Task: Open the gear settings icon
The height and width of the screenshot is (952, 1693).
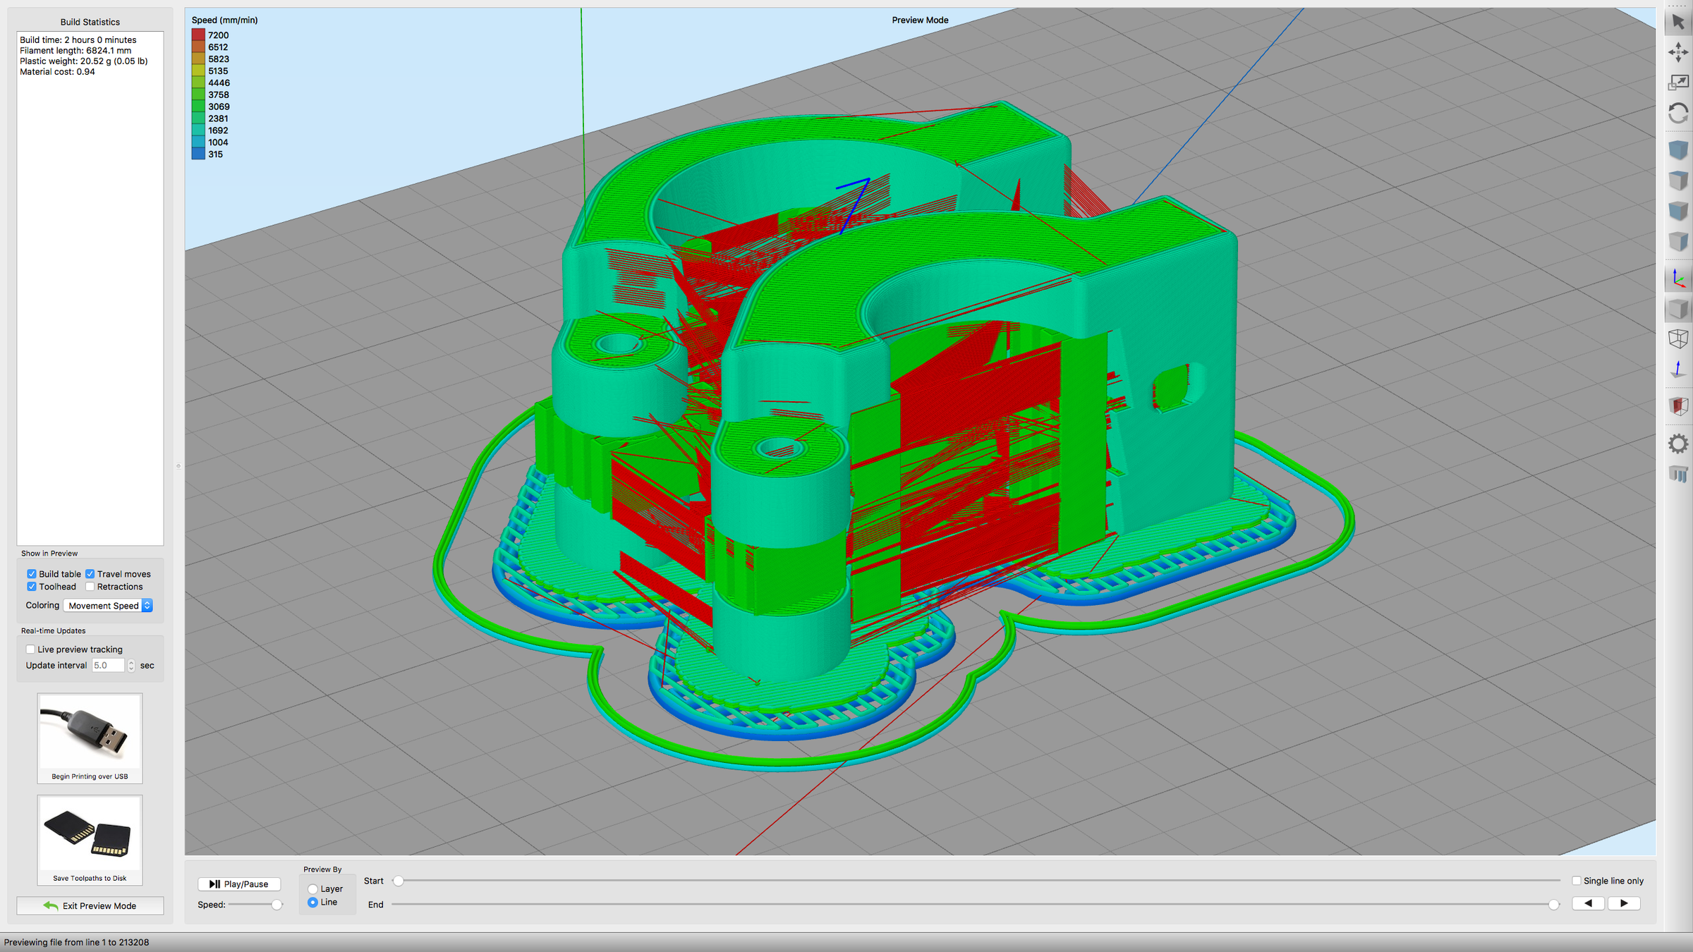Action: point(1678,444)
